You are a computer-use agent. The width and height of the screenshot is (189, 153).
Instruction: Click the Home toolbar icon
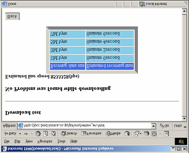53,134
